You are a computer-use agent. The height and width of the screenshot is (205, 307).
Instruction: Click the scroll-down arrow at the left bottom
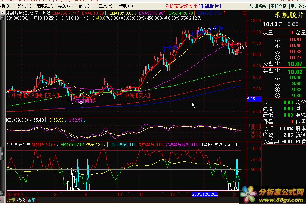pos(2,193)
